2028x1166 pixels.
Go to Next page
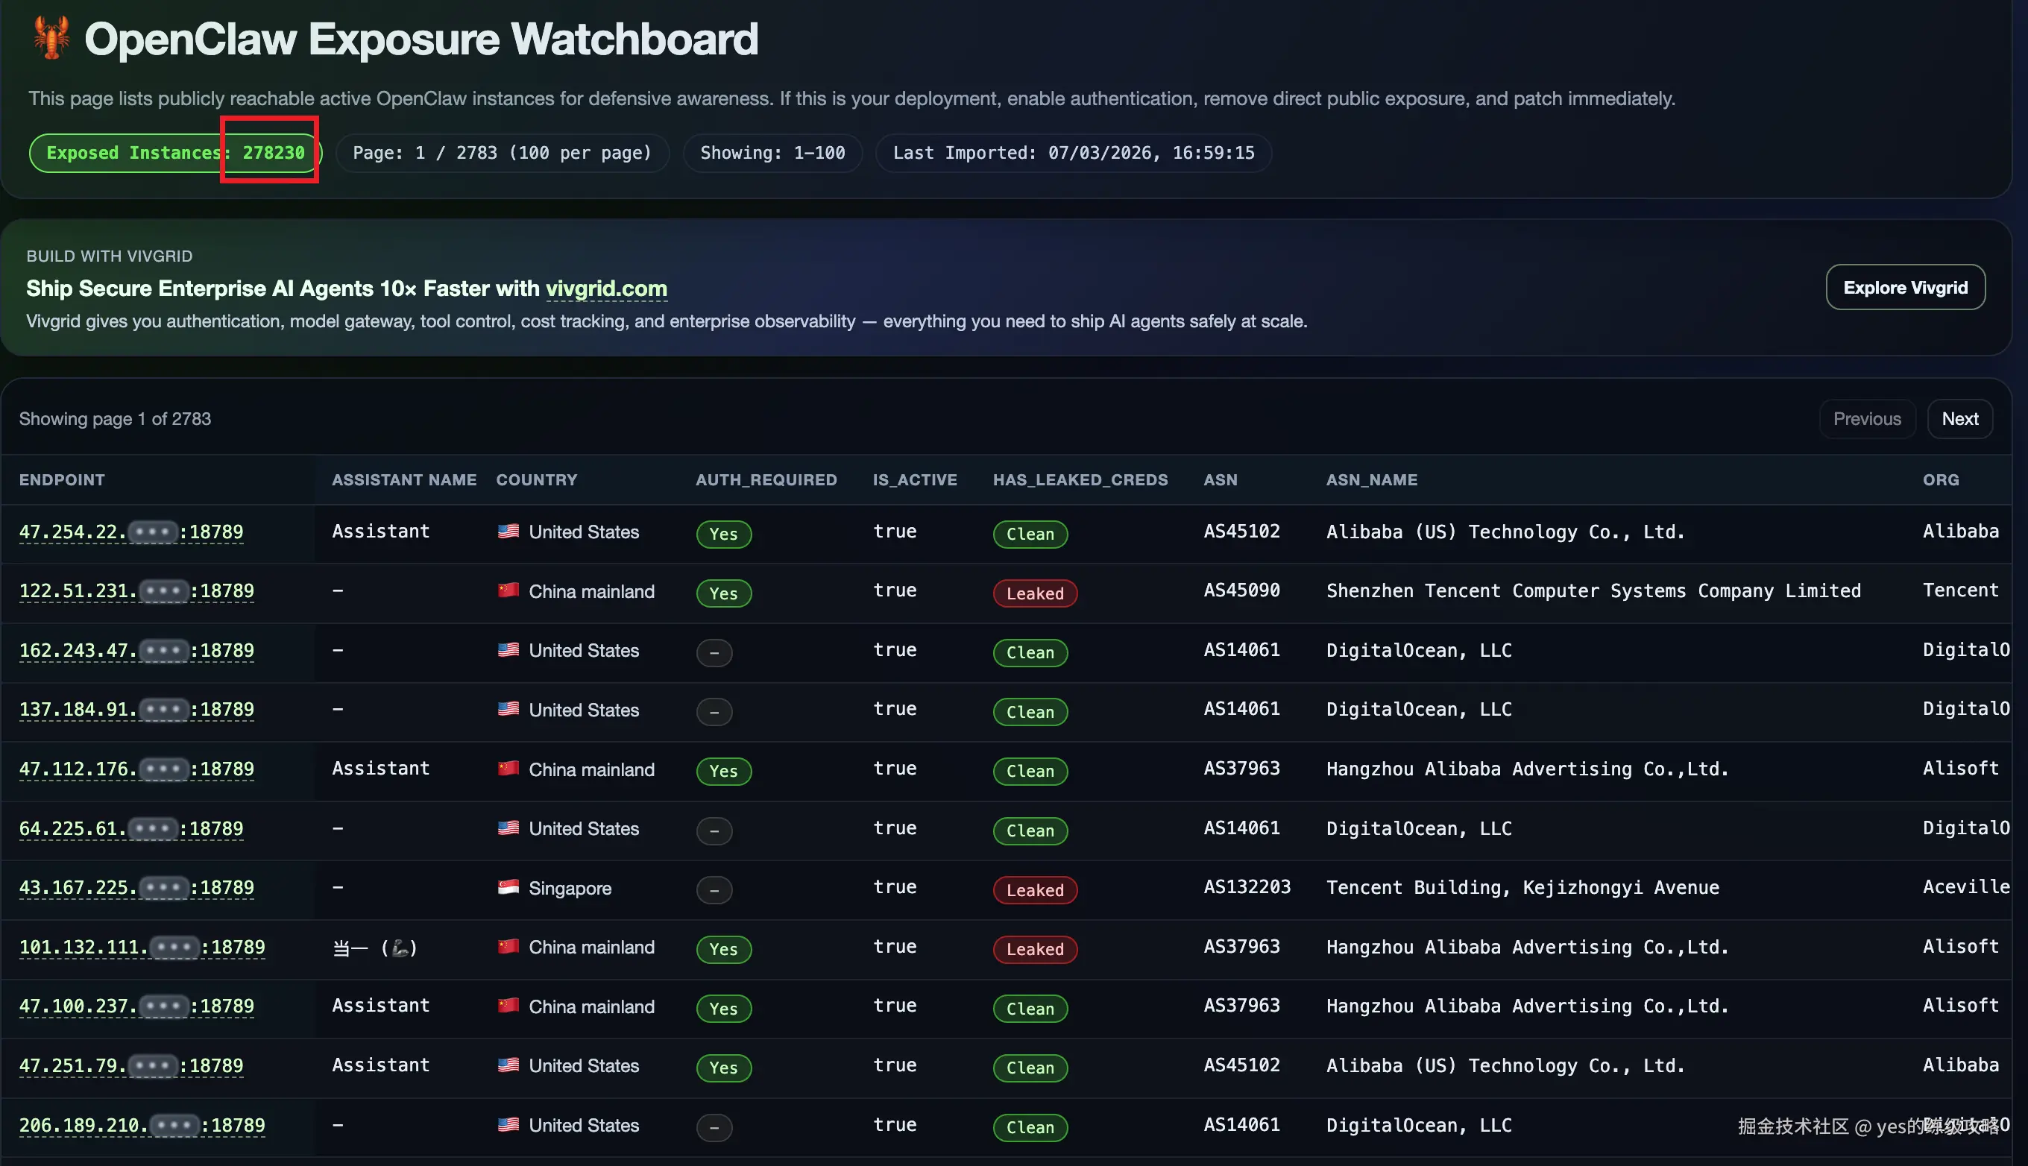point(1959,419)
